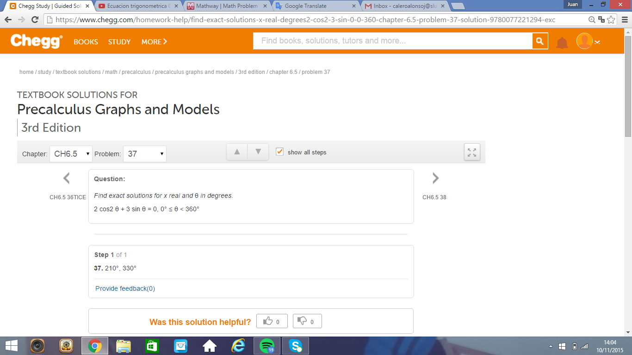Click the profile avatar icon

pos(584,41)
